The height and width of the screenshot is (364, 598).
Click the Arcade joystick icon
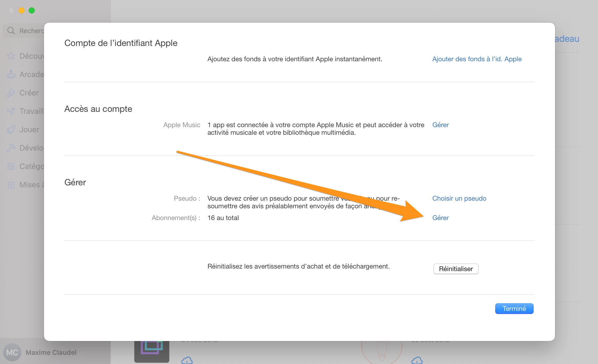(11, 74)
